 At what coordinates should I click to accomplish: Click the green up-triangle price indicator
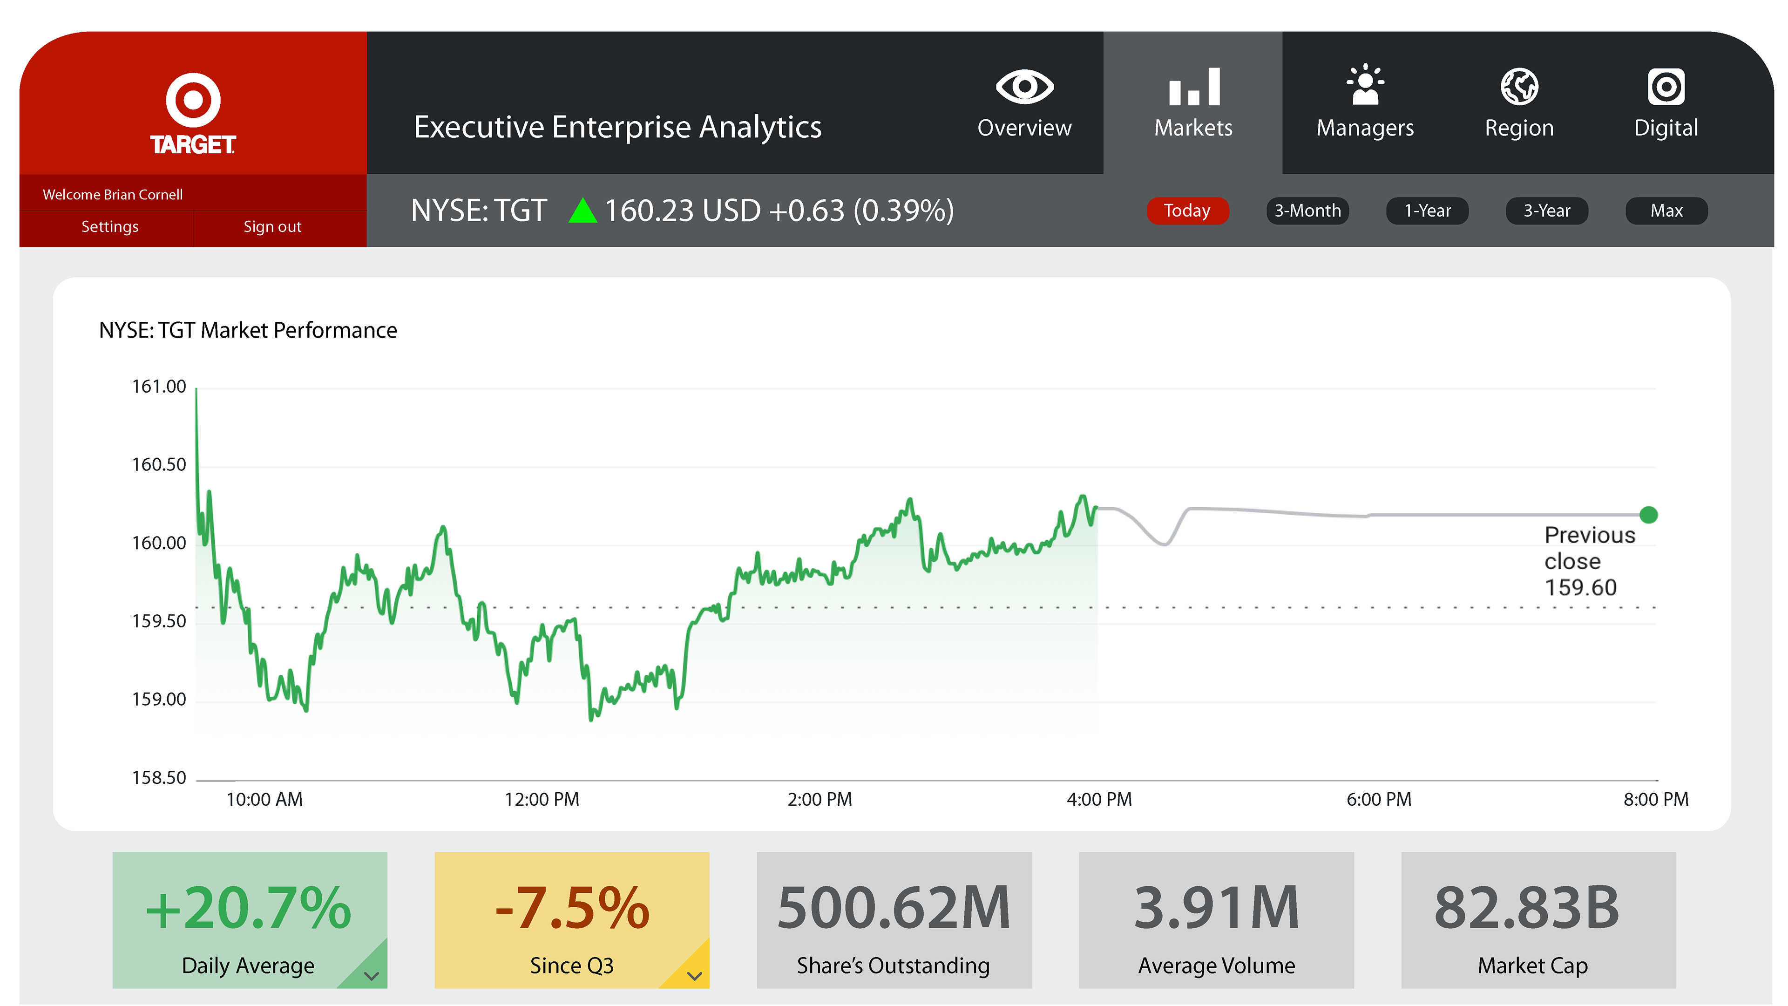click(x=582, y=211)
